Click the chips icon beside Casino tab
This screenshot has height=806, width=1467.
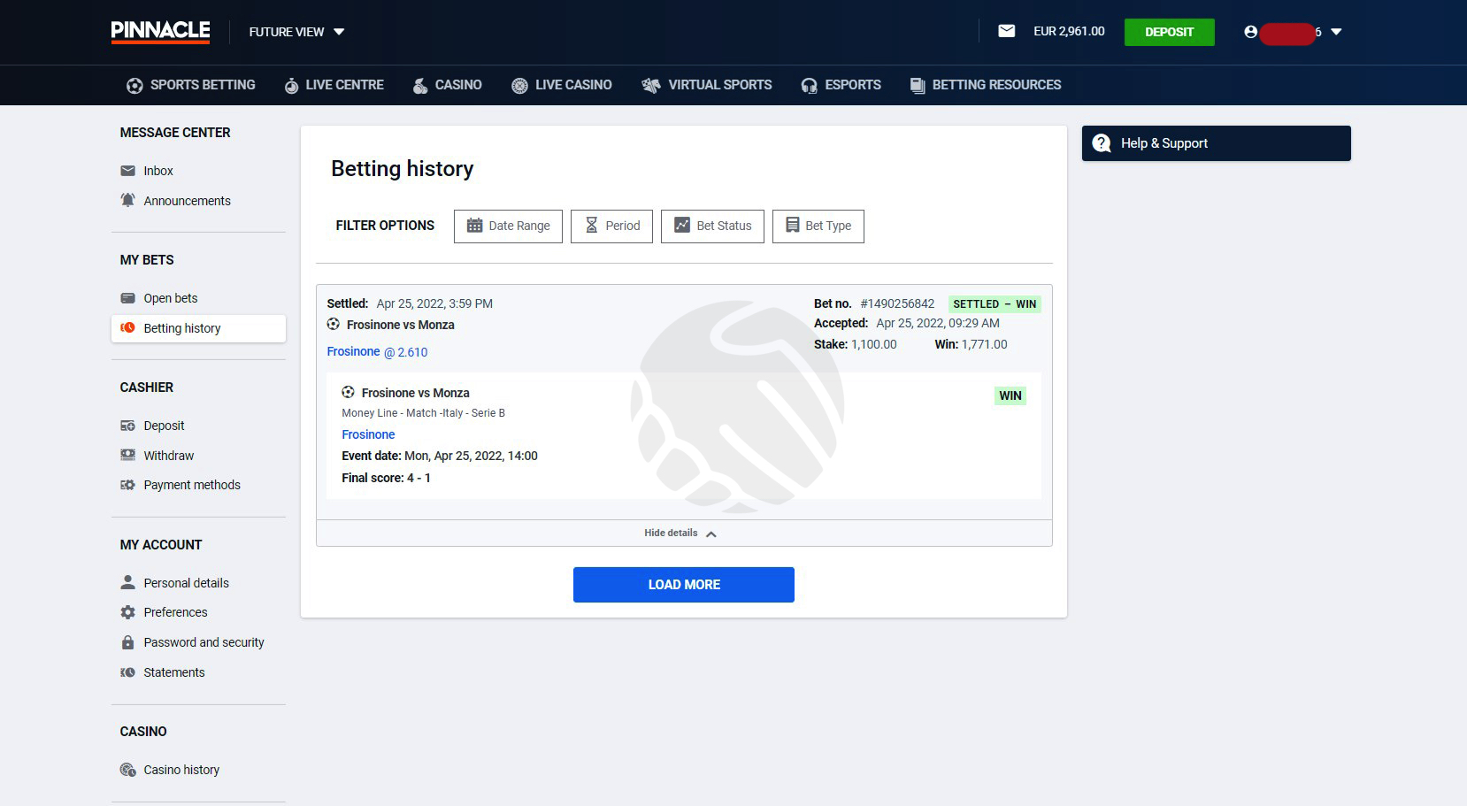420,86
